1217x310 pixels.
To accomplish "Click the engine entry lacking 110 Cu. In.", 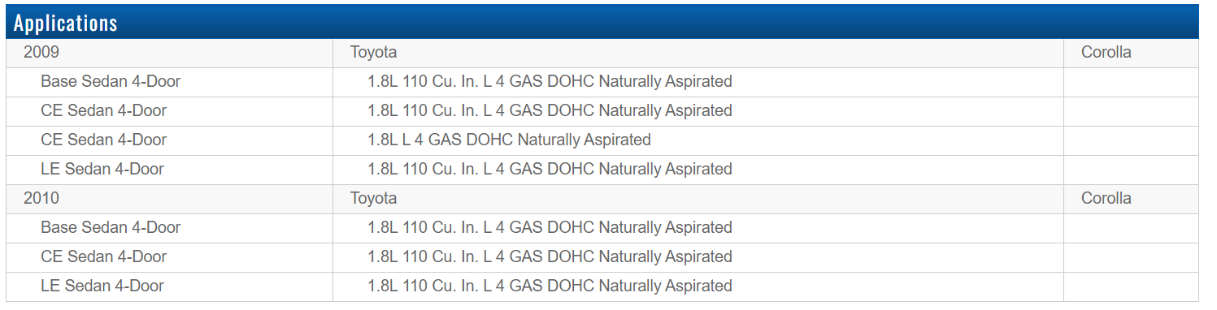I will point(509,140).
